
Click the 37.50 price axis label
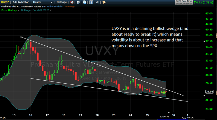coord(209,41)
